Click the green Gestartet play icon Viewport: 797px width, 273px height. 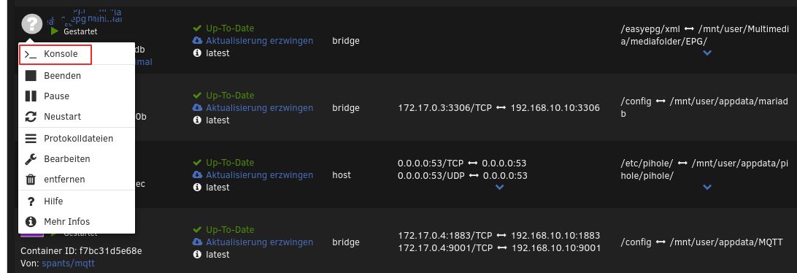[55, 31]
